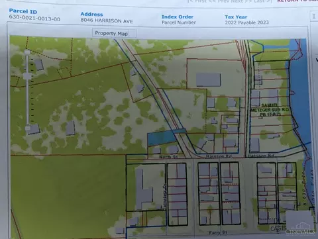Click the Index Order heading
The image size is (318, 239).
(x=178, y=17)
